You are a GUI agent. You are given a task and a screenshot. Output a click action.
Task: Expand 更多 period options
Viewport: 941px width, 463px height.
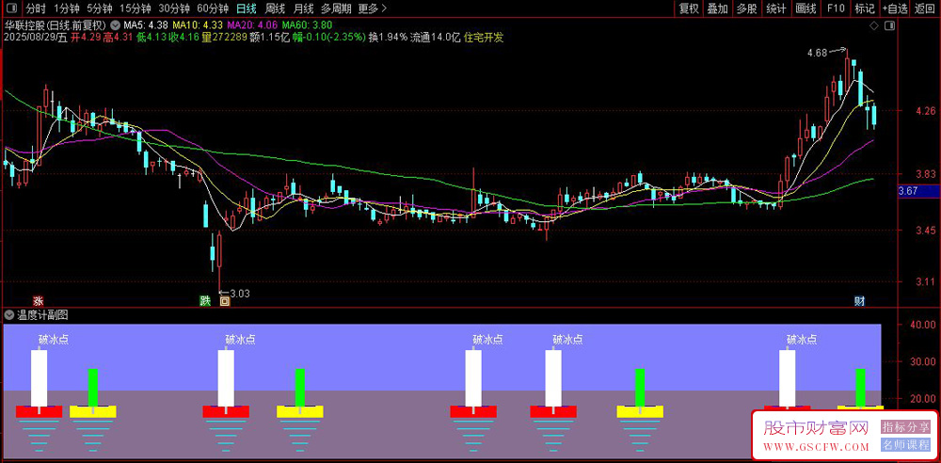pos(372,8)
